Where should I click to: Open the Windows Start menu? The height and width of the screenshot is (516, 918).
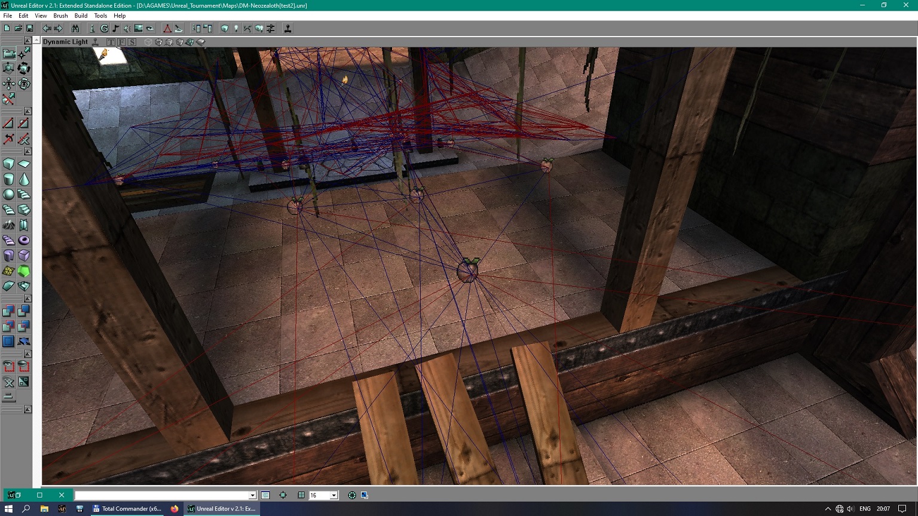coord(8,509)
